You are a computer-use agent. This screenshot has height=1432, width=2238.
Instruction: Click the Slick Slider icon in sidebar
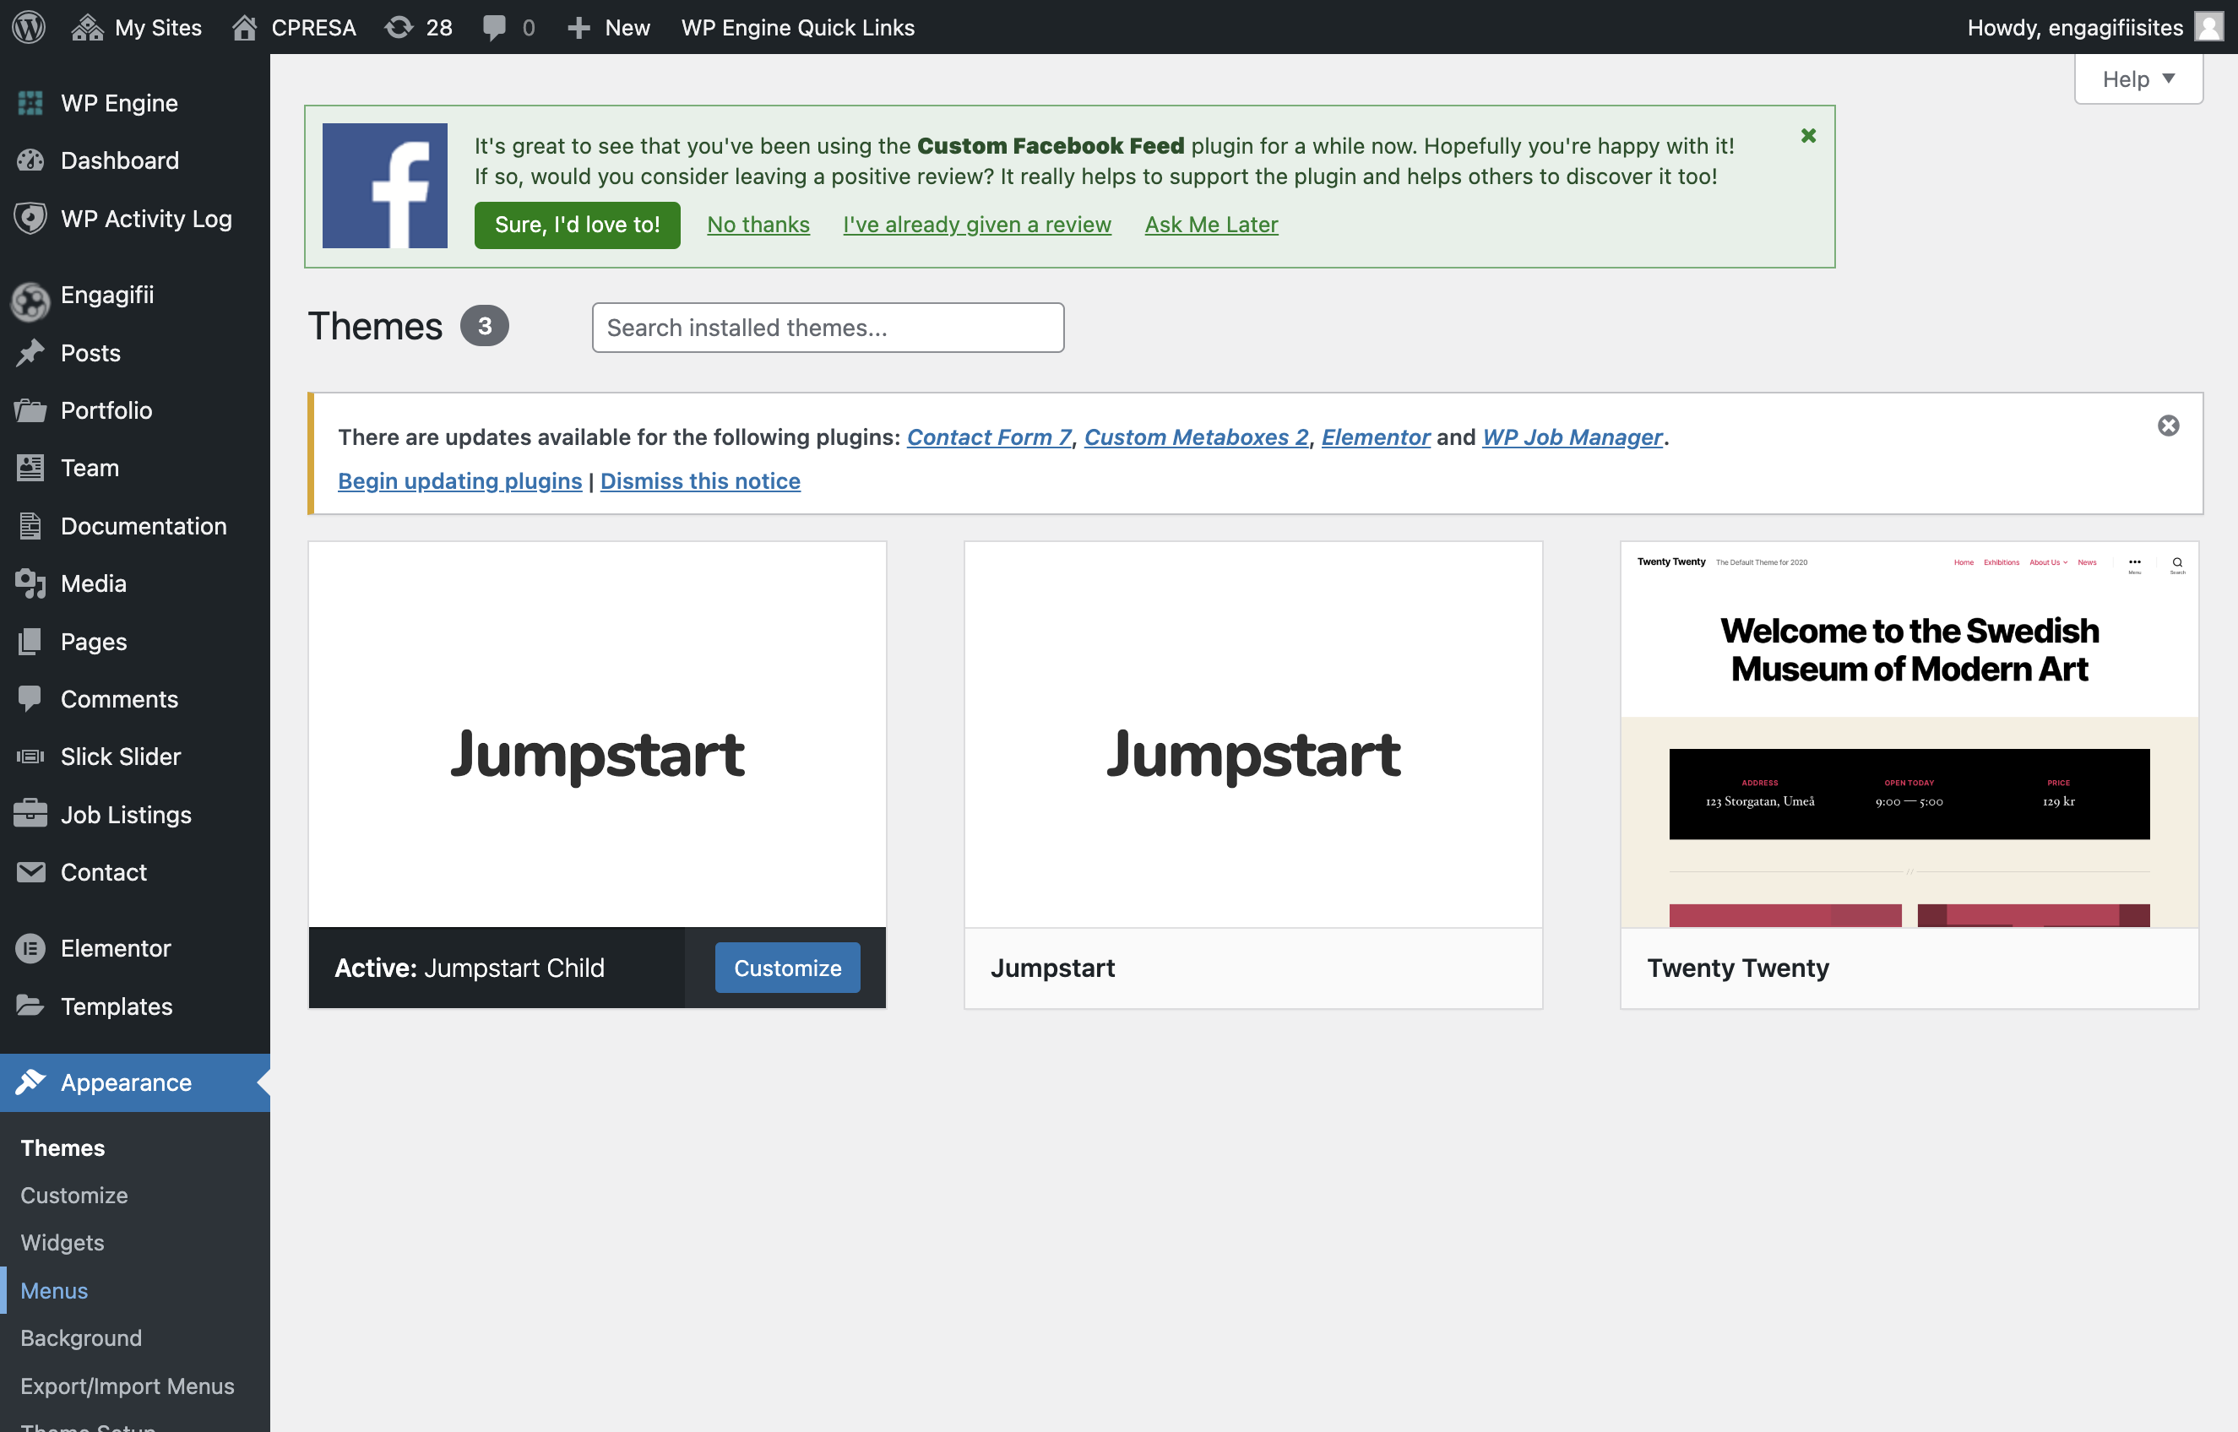coord(30,757)
